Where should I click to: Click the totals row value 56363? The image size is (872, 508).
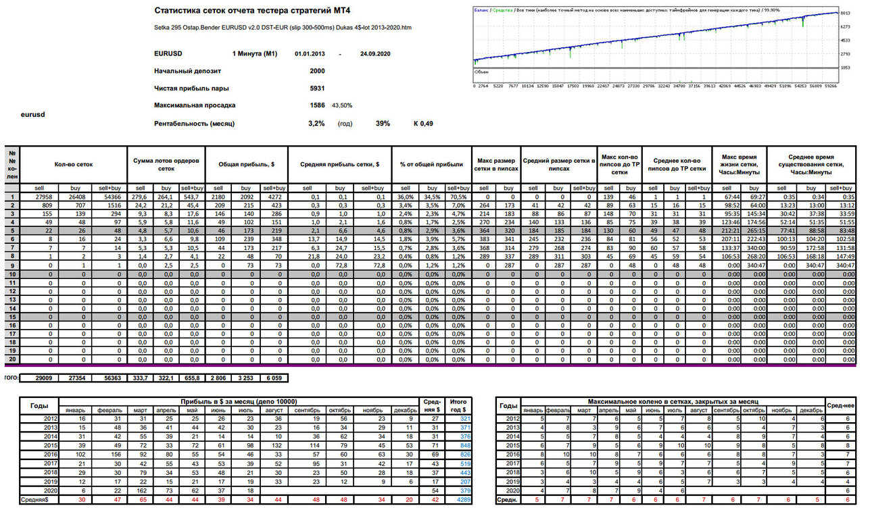point(109,379)
